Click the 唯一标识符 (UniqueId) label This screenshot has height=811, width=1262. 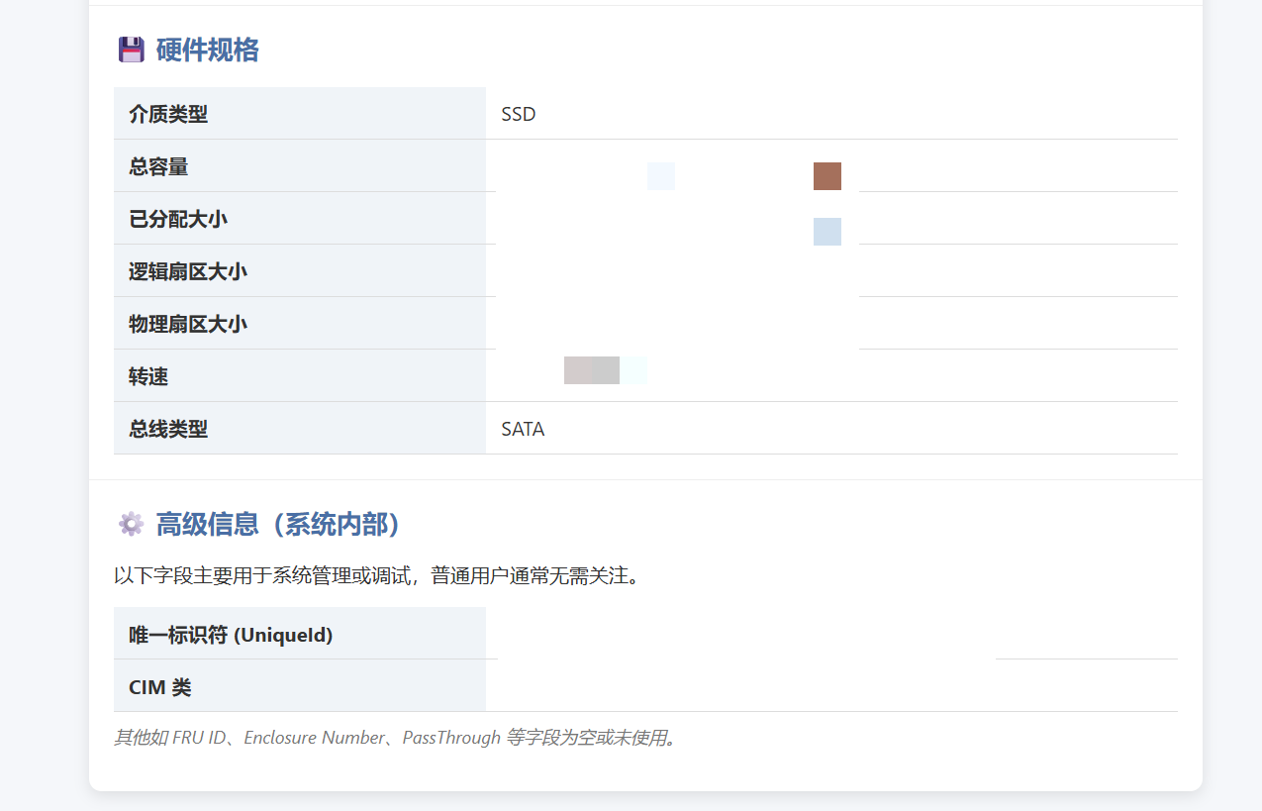coord(300,634)
